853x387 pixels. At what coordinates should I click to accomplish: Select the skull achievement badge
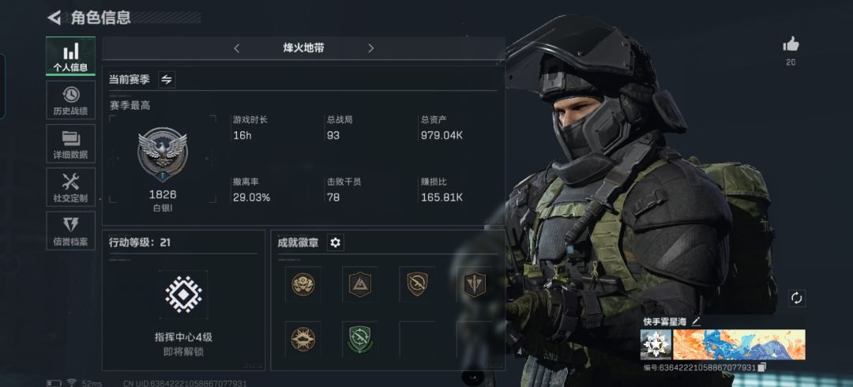tap(303, 284)
